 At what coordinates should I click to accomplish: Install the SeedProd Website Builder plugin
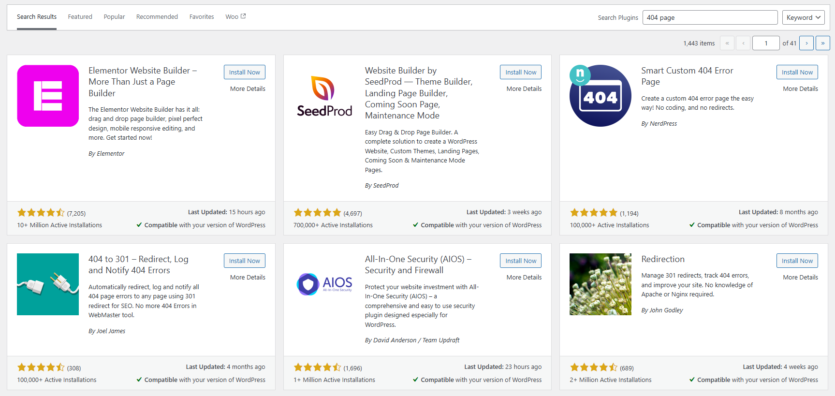tap(521, 72)
